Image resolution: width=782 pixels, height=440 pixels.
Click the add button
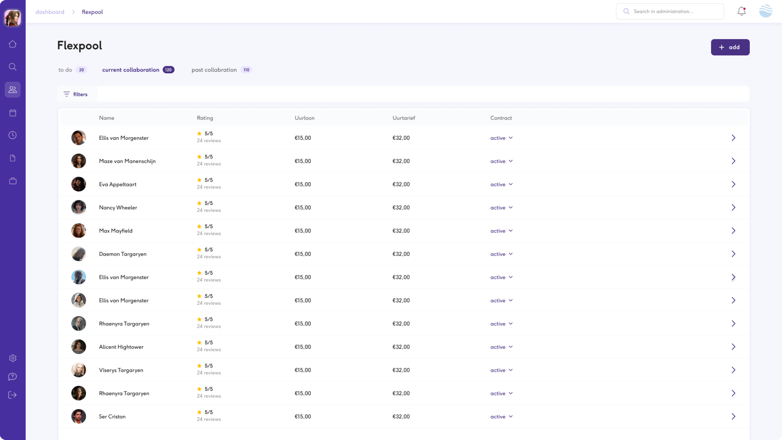(x=730, y=47)
